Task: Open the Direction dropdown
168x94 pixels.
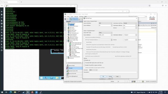Action: tap(93, 70)
